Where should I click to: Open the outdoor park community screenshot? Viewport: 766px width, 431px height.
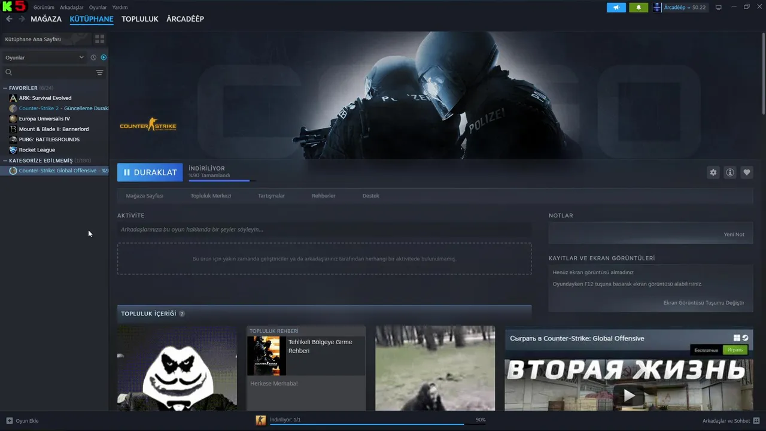click(x=435, y=368)
